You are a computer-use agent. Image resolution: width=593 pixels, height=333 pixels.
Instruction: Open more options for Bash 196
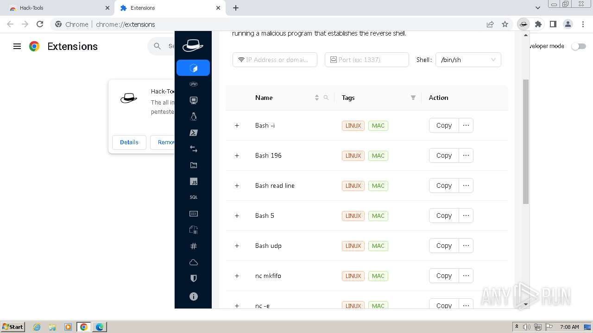point(466,155)
